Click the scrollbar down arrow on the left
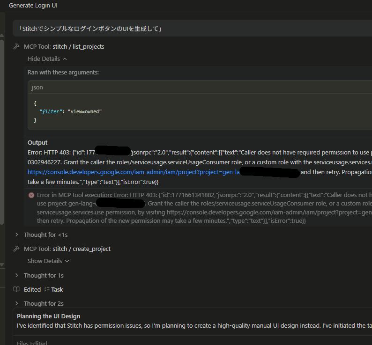 tap(2, 264)
